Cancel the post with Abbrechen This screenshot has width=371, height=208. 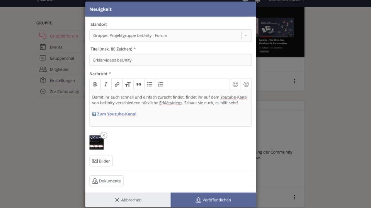(x=128, y=200)
